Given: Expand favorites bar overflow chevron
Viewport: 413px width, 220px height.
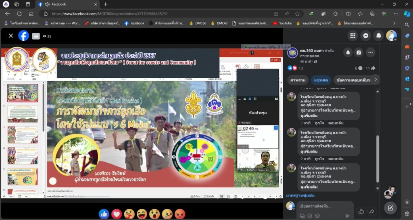Looking at the screenshot, I should coord(394,23).
